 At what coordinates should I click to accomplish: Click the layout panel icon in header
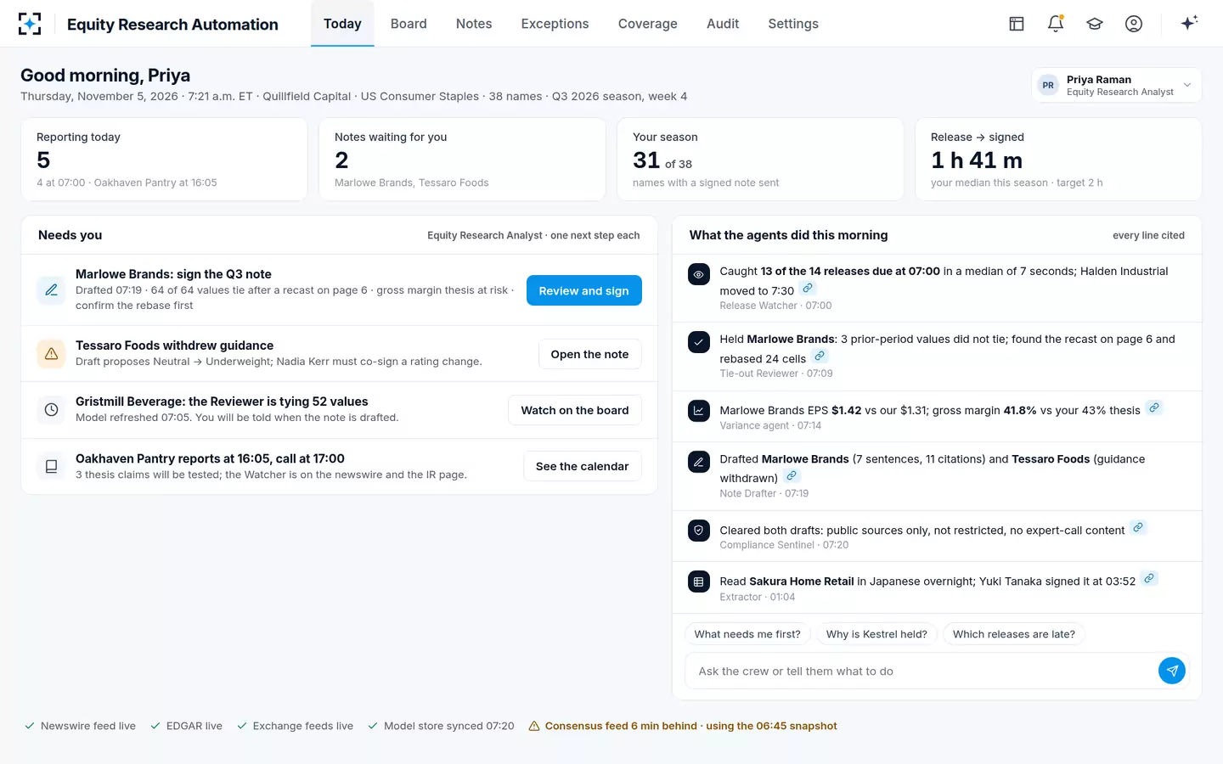pyautogui.click(x=1017, y=24)
